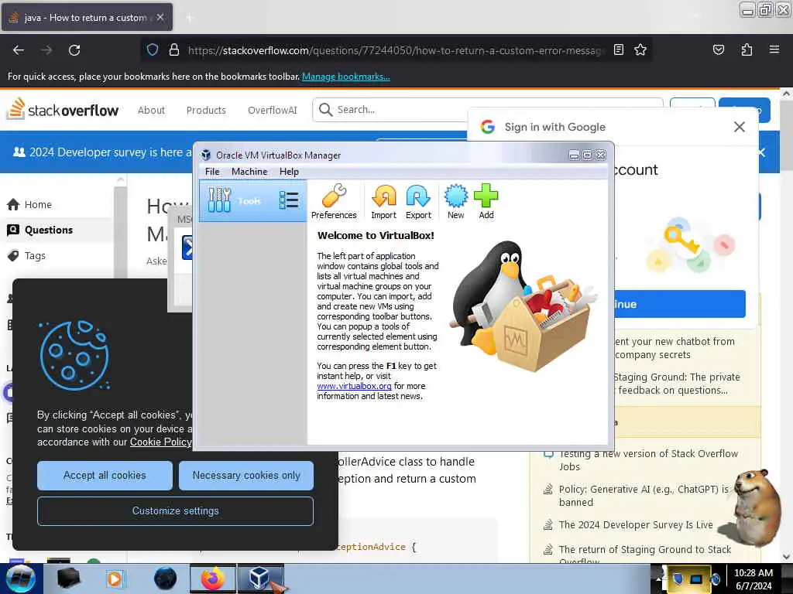The height and width of the screenshot is (594, 793).
Task: Click the security shield tray icon
Action: (x=677, y=579)
